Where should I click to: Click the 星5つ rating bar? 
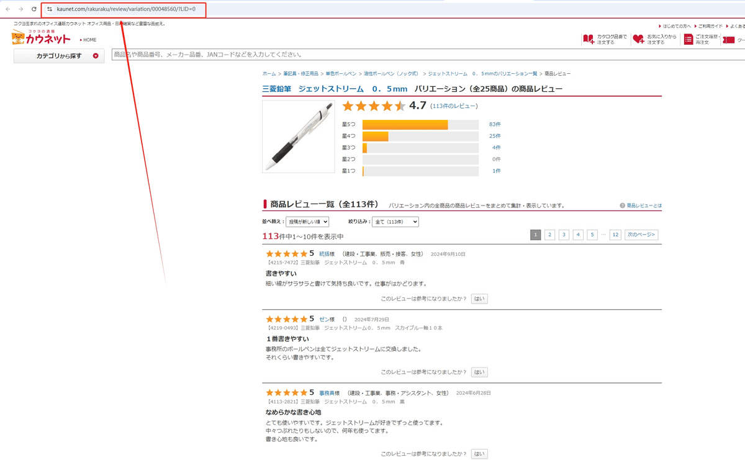click(420, 125)
